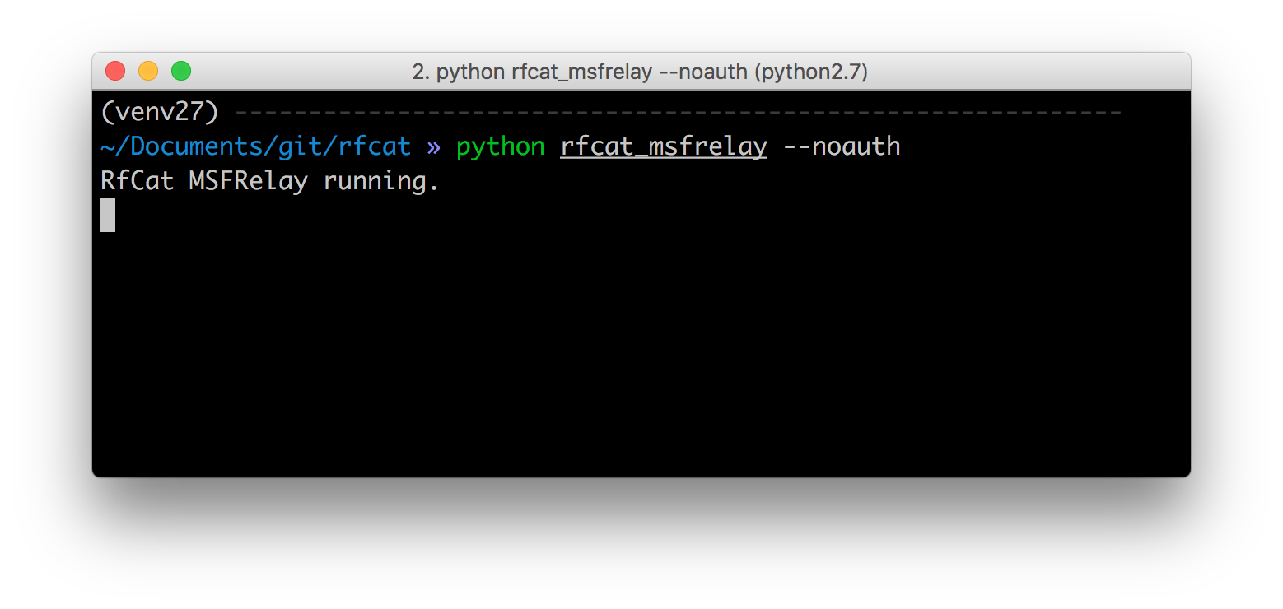This screenshot has width=1283, height=609.
Task: Click the dashed separator line in the prompt
Action: [x=675, y=112]
